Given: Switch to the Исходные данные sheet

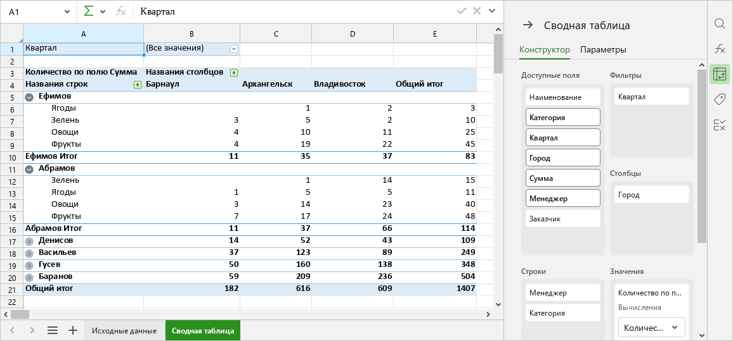Looking at the screenshot, I should [124, 331].
